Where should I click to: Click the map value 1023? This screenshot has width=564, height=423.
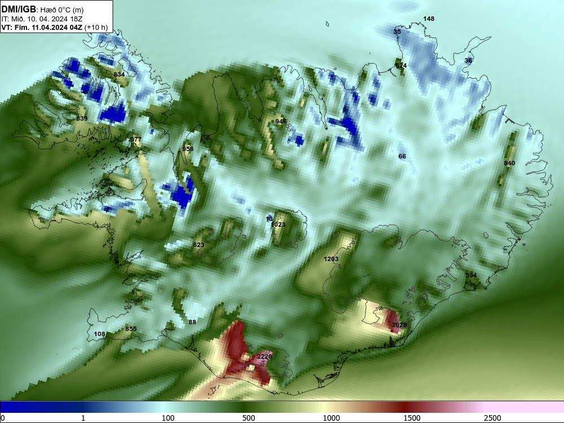(x=278, y=224)
